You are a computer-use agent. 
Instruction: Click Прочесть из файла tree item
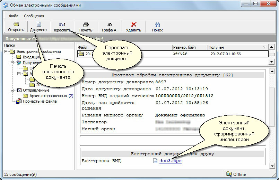[40, 101]
